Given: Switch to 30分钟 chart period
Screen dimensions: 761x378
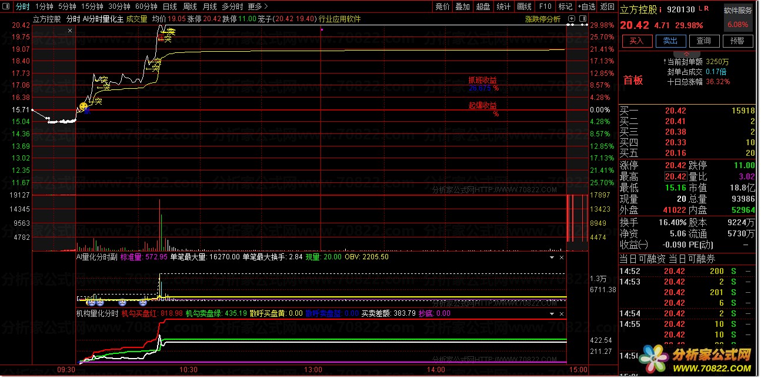Looking at the screenshot, I should coord(119,6).
